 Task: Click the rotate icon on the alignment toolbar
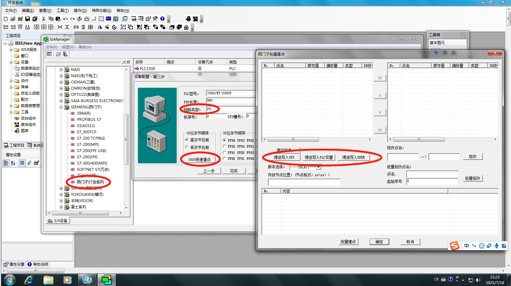pyautogui.click(x=114, y=27)
